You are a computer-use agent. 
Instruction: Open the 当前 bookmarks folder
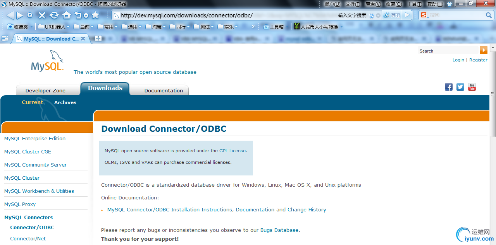[x=83, y=27]
